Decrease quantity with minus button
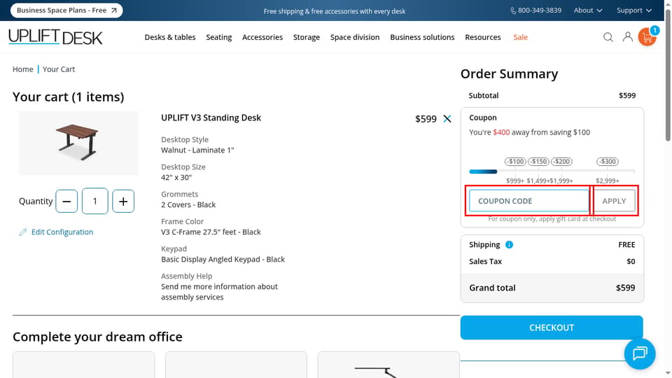Screen dimensions: 672x378 [x=66, y=202]
